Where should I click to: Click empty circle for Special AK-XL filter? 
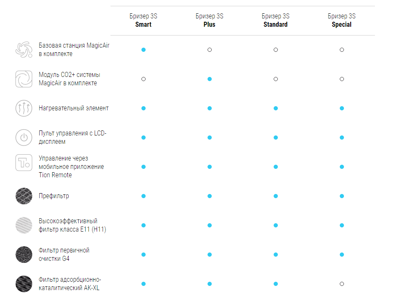(342, 284)
